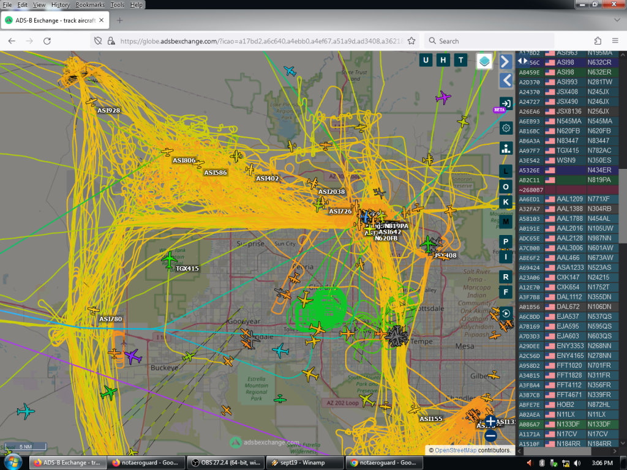Select the ASI780 aircraft icon
627x470 pixels.
[x=94, y=310]
